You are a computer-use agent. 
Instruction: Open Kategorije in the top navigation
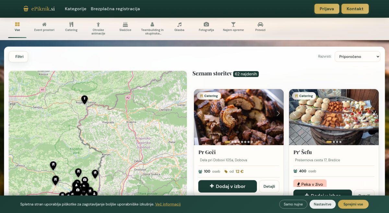[x=76, y=9]
